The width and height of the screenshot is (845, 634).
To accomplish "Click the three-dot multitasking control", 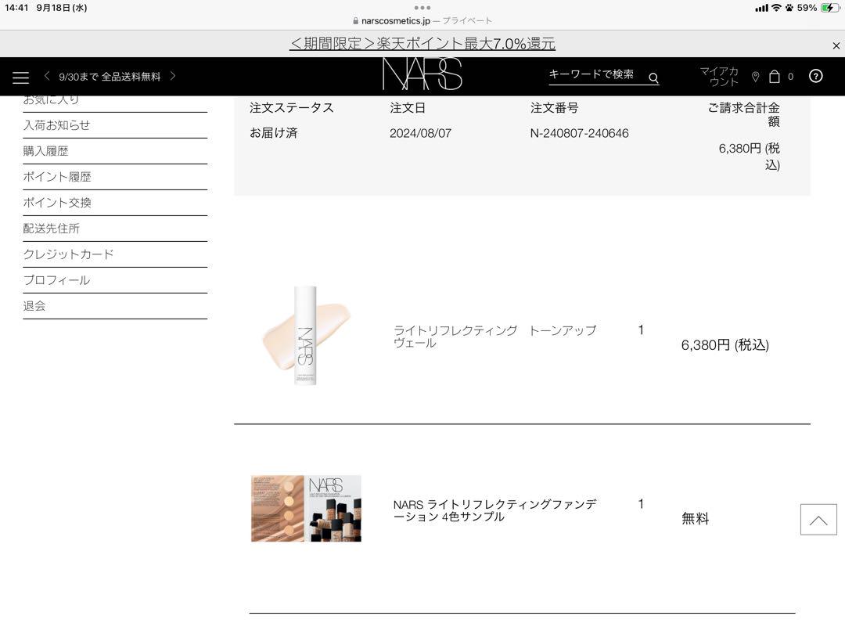I will 422,8.
